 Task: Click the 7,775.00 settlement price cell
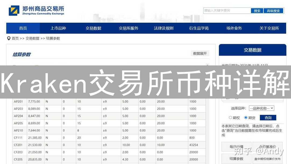pyautogui.click(x=36, y=102)
